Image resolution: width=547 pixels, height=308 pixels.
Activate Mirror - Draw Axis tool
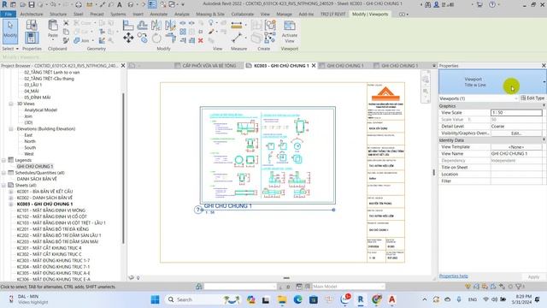point(170,25)
